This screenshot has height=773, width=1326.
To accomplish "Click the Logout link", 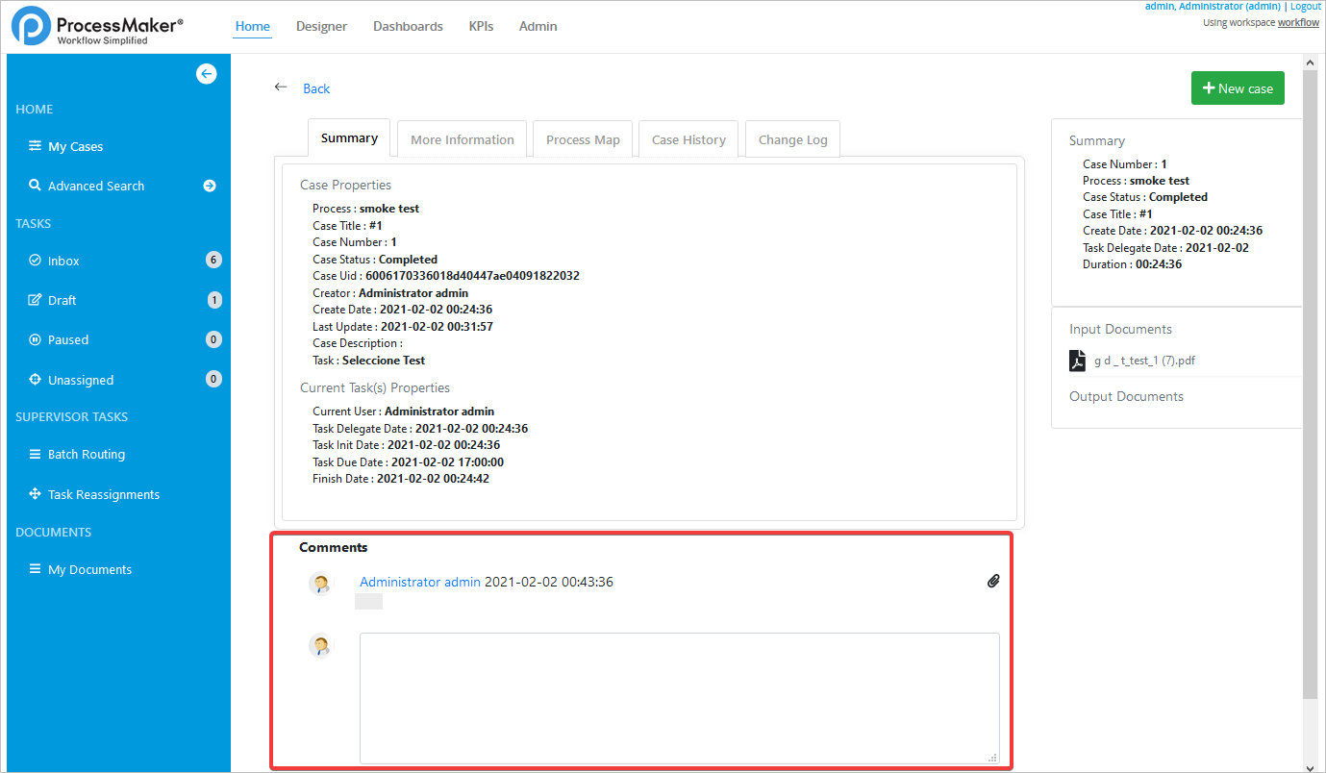I will [1305, 7].
